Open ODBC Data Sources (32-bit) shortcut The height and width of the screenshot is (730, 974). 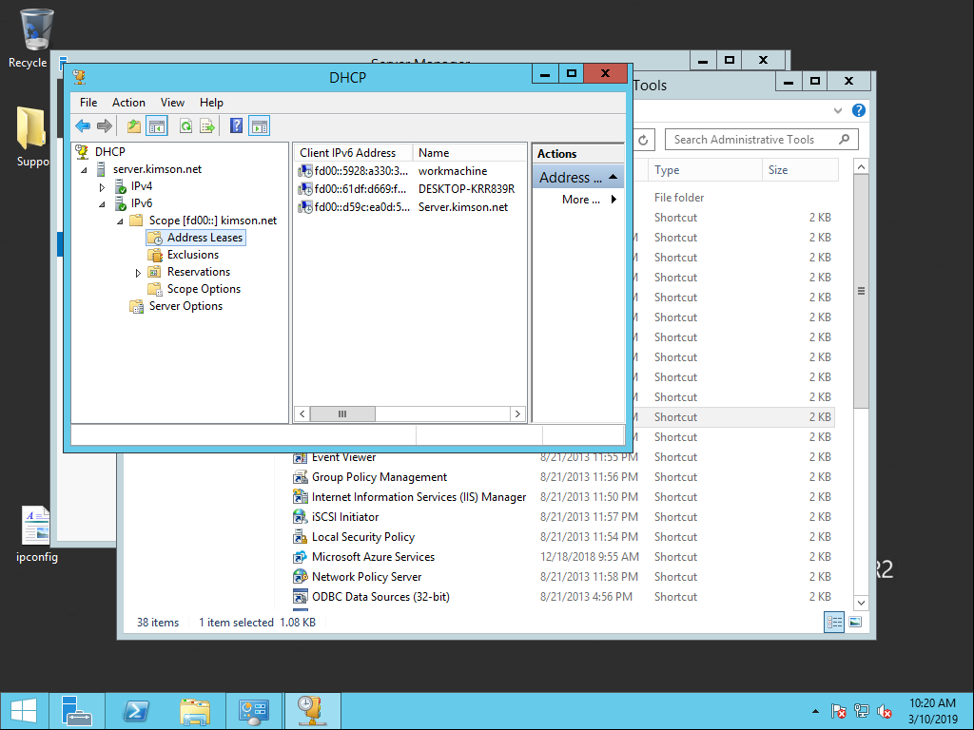pos(380,597)
